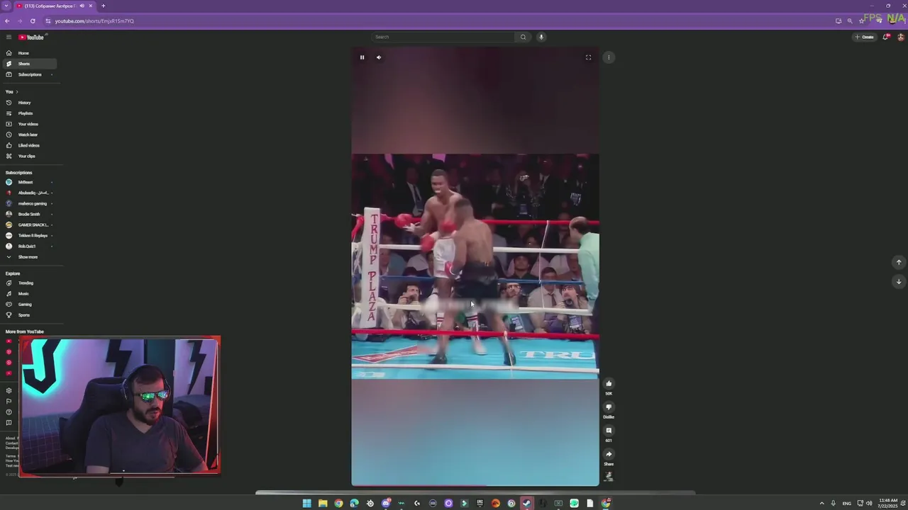The image size is (908, 510).
Task: Switch the ENG input language
Action: click(x=846, y=504)
